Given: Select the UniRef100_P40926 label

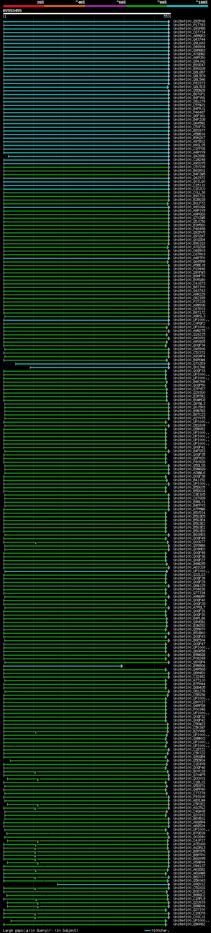Looking at the screenshot, I should [189, 462].
